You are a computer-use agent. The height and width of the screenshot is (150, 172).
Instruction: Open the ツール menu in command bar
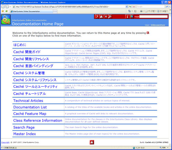pos(163,11)
